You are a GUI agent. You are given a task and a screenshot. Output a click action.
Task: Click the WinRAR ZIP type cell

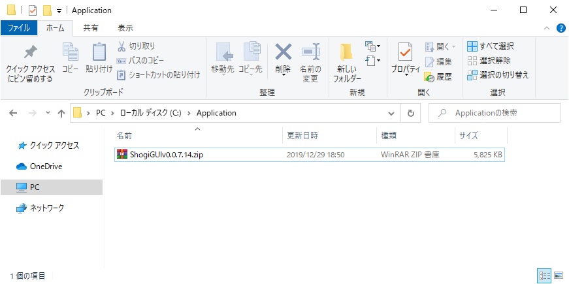(410, 155)
